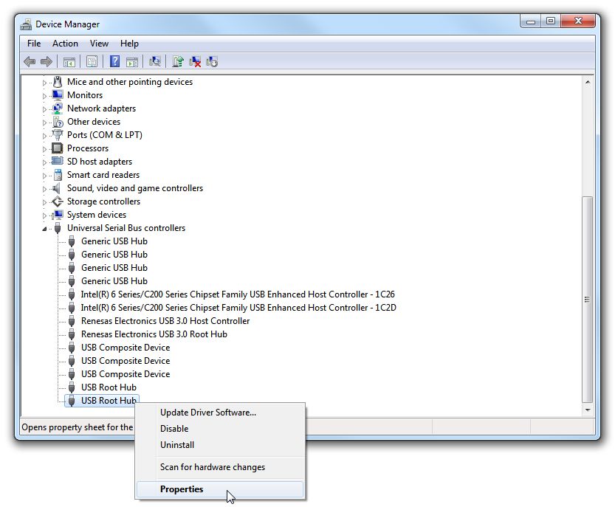This screenshot has width=615, height=507.
Task: Expand the Network adapters node
Action: point(44,109)
